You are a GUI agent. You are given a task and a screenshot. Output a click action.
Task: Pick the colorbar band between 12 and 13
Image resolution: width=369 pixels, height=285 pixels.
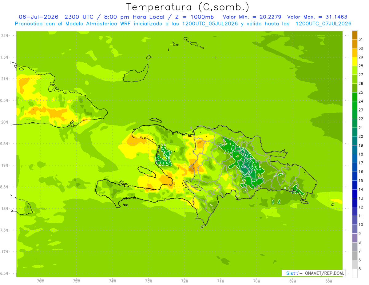point(355,203)
